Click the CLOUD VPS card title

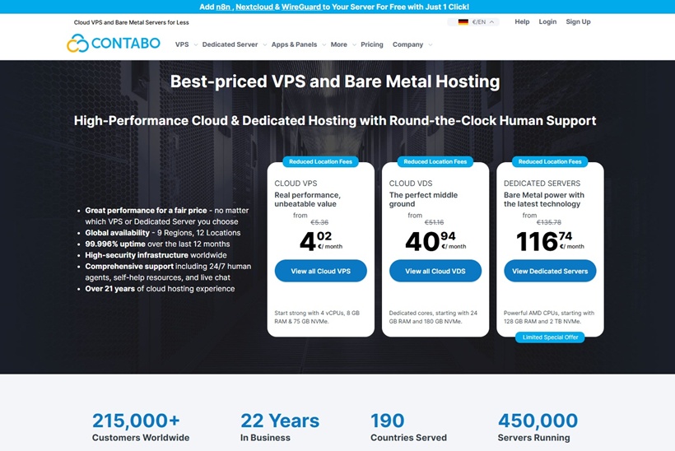[x=296, y=184]
